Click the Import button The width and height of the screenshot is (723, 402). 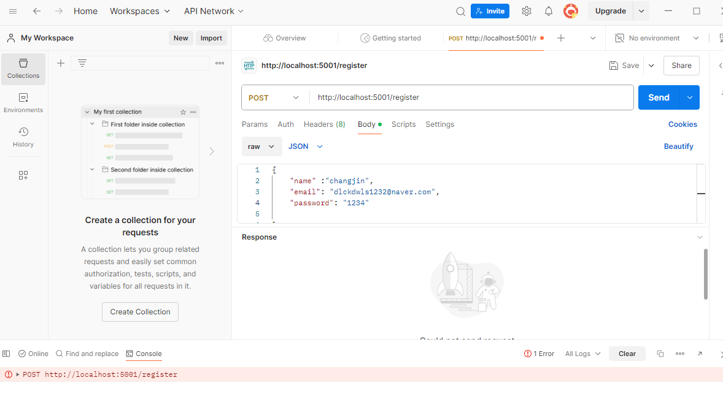coord(211,38)
